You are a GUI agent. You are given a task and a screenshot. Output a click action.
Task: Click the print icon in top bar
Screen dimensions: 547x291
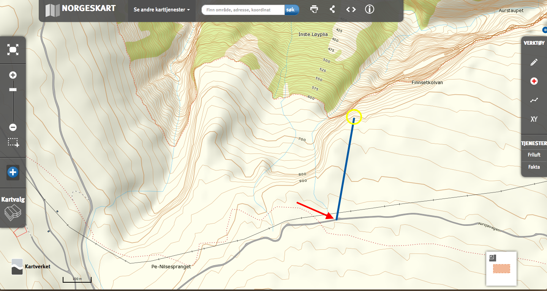(314, 9)
